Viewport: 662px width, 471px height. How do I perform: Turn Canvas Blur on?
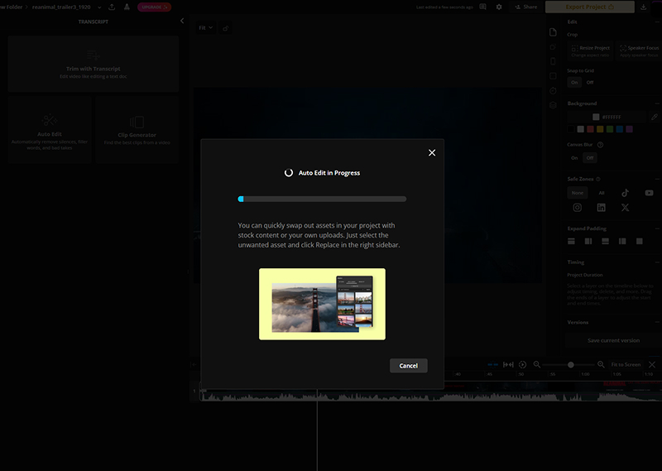[574, 157]
